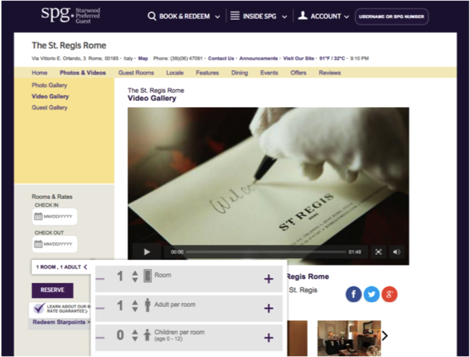
Task: Switch to the Locale tab
Action: tap(175, 73)
